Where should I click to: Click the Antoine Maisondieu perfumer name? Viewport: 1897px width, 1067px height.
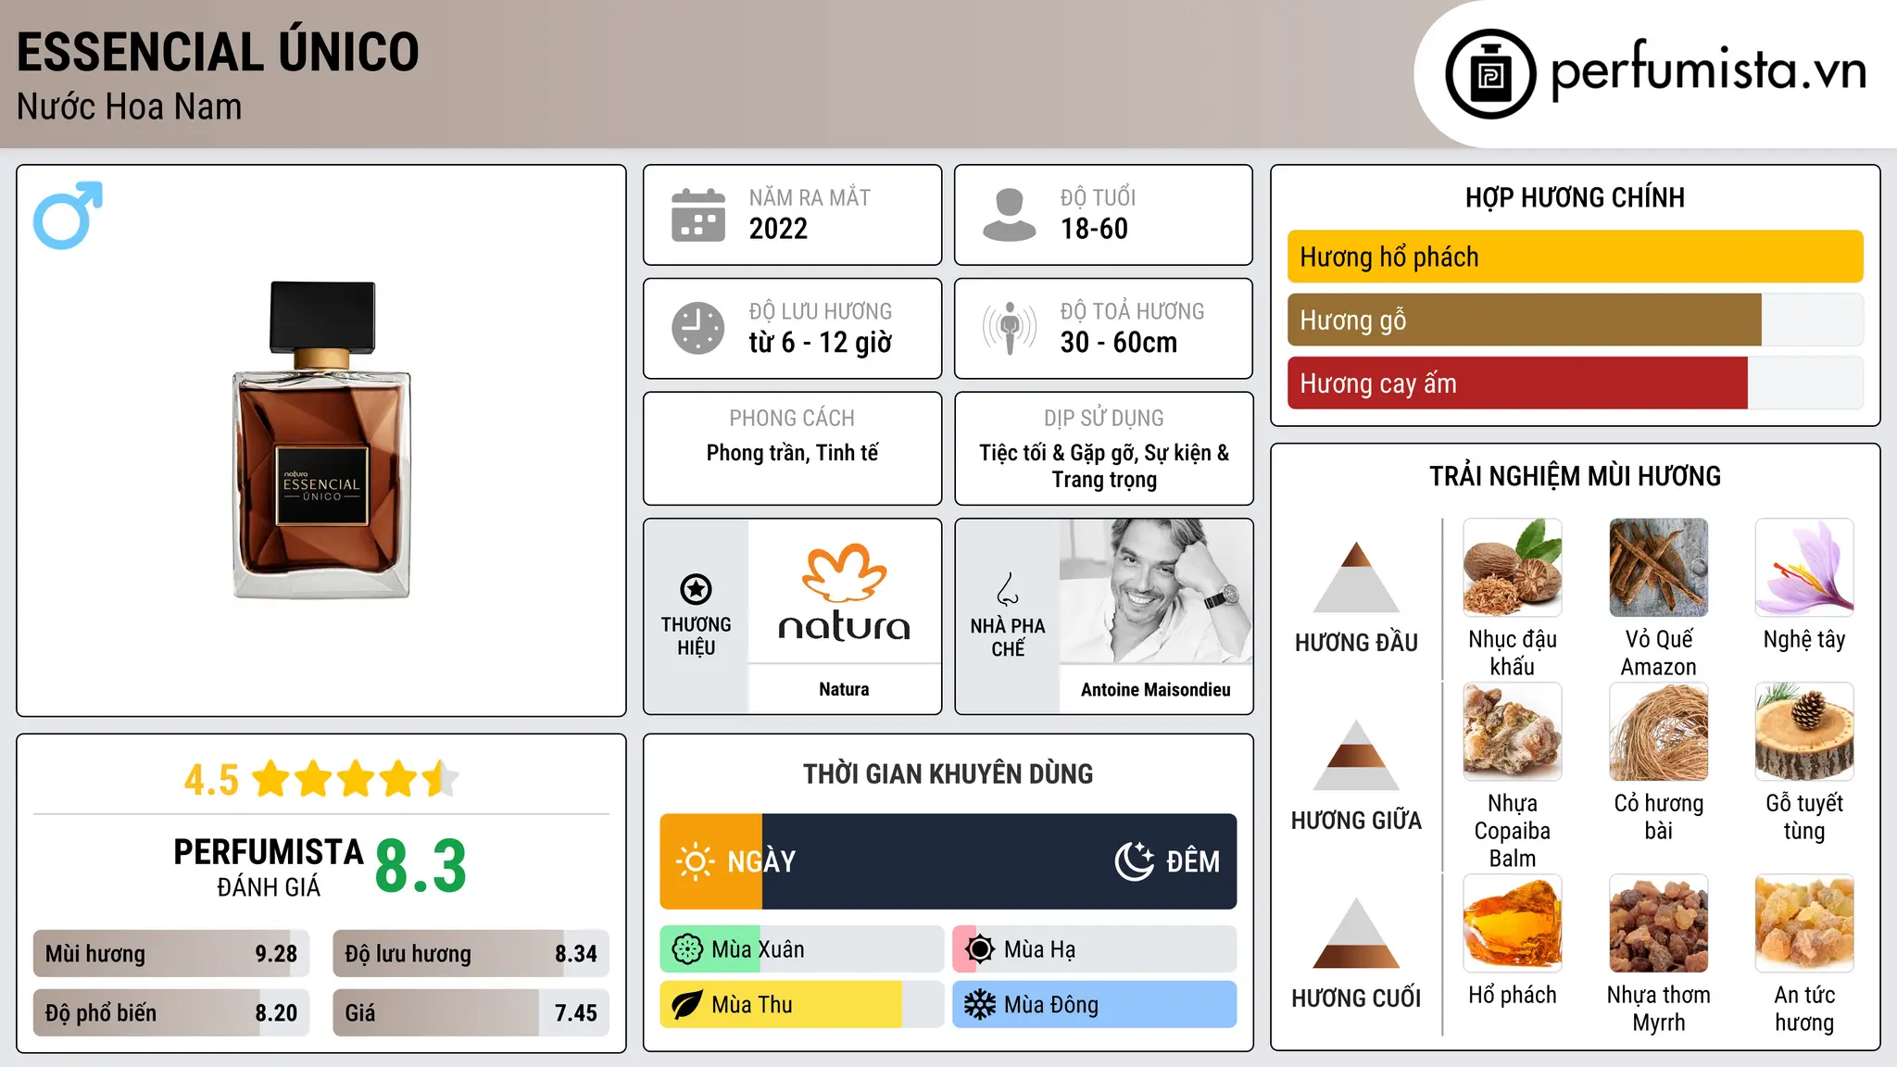(x=1156, y=689)
